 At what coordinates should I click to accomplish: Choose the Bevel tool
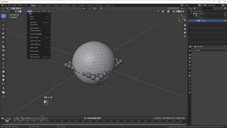(4, 59)
